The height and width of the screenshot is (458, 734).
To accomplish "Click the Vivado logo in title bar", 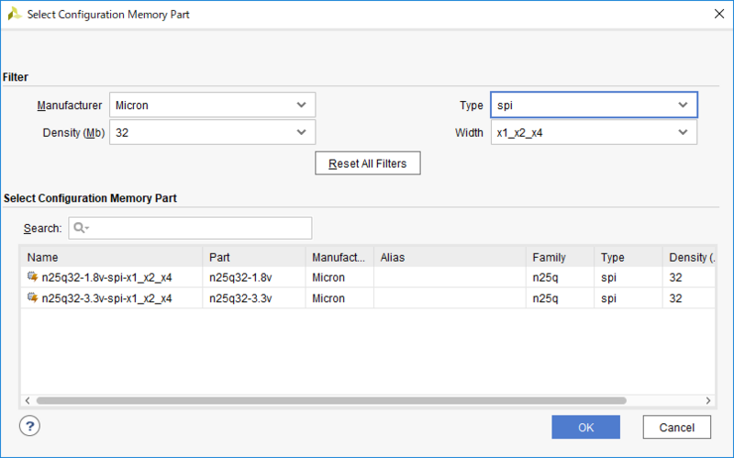I will 14,14.
